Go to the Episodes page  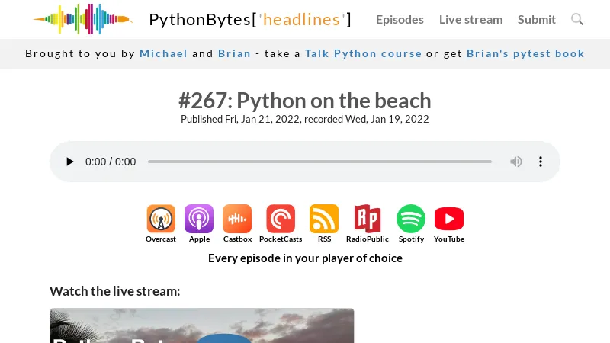(x=400, y=20)
